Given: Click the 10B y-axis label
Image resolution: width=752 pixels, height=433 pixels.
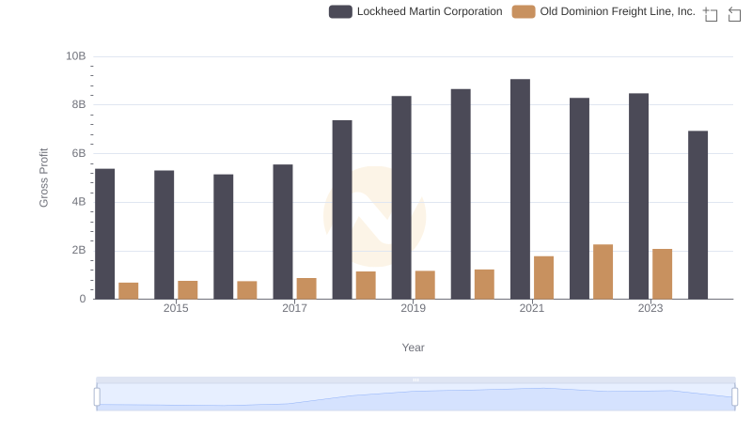Looking at the screenshot, I should (x=76, y=56).
